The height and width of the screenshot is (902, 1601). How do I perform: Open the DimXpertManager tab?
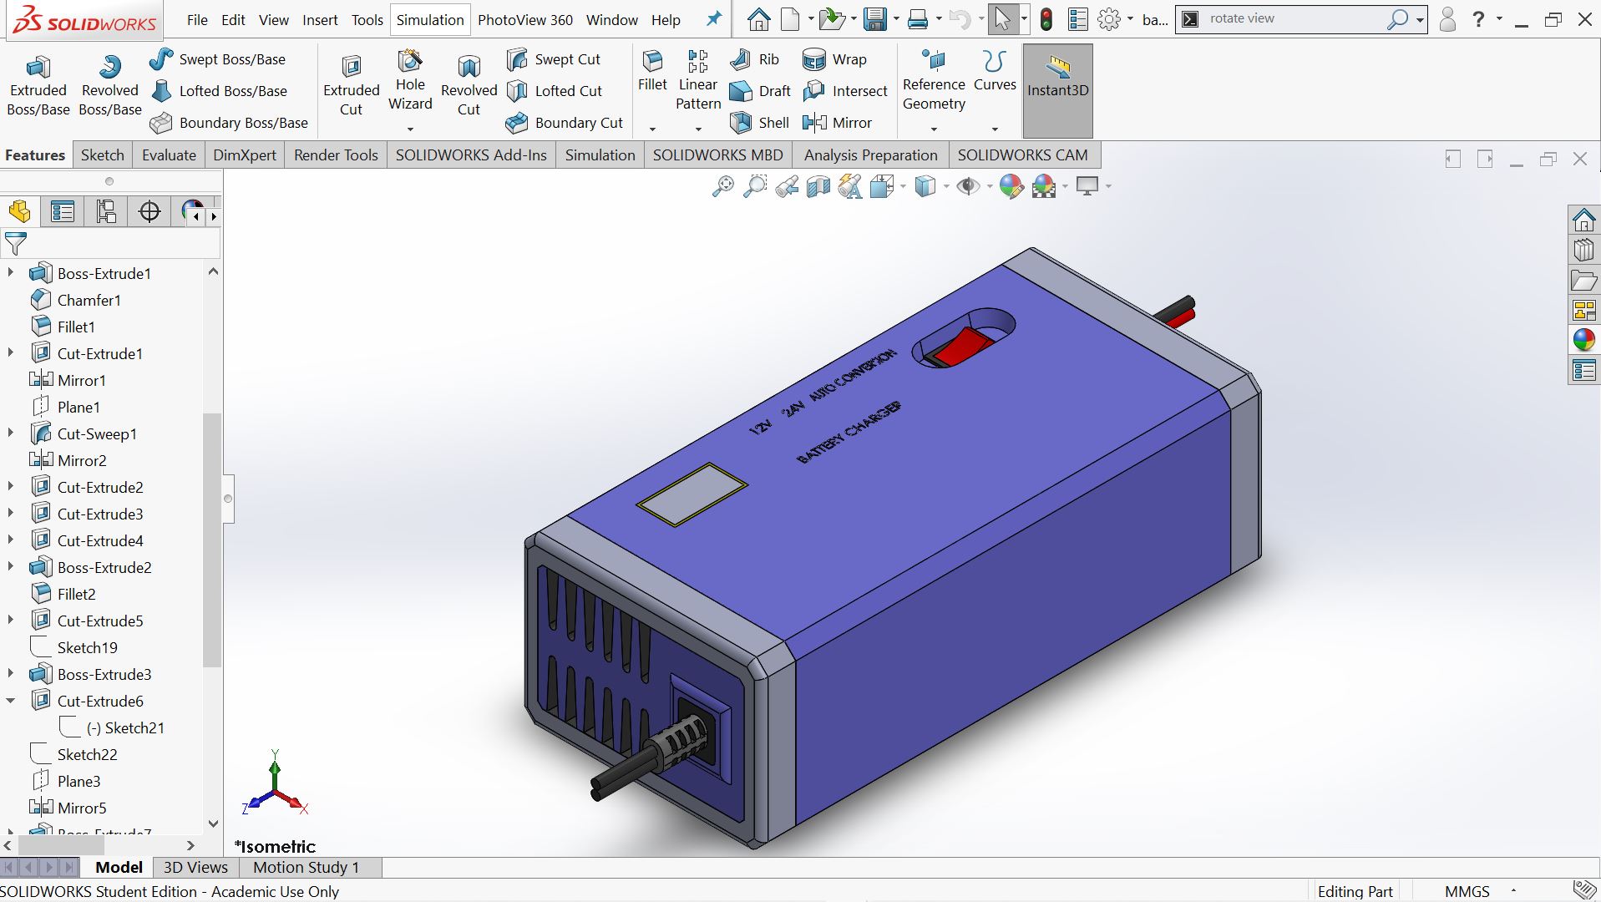tap(149, 212)
